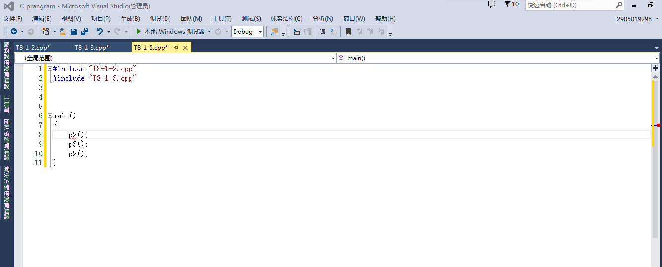The width and height of the screenshot is (662, 267).
Task: Click the Find in Files toolbar icon
Action: point(274,31)
